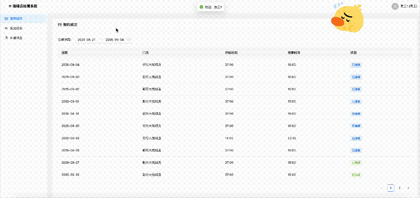
Task: Click the 已排班 tag in the 2026-09-02 row
Action: [356, 89]
